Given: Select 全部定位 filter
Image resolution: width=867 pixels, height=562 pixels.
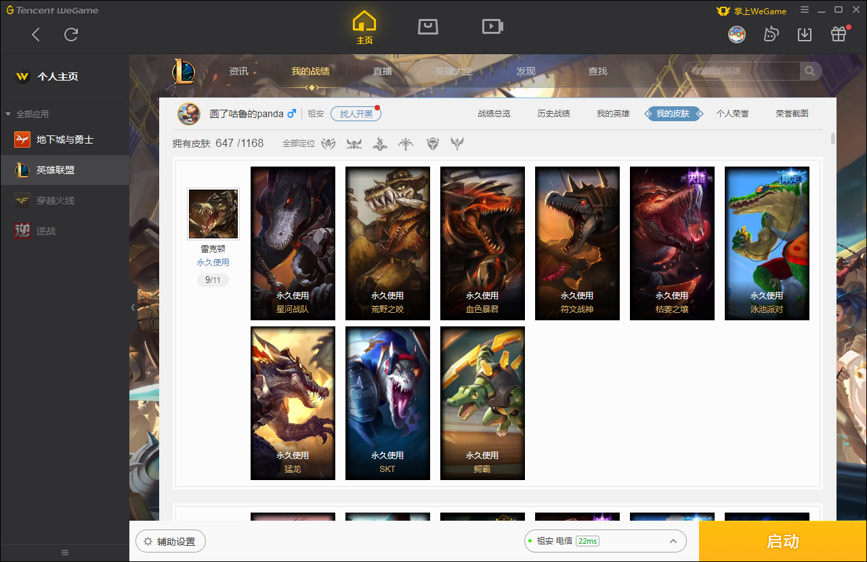Looking at the screenshot, I should 299,144.
